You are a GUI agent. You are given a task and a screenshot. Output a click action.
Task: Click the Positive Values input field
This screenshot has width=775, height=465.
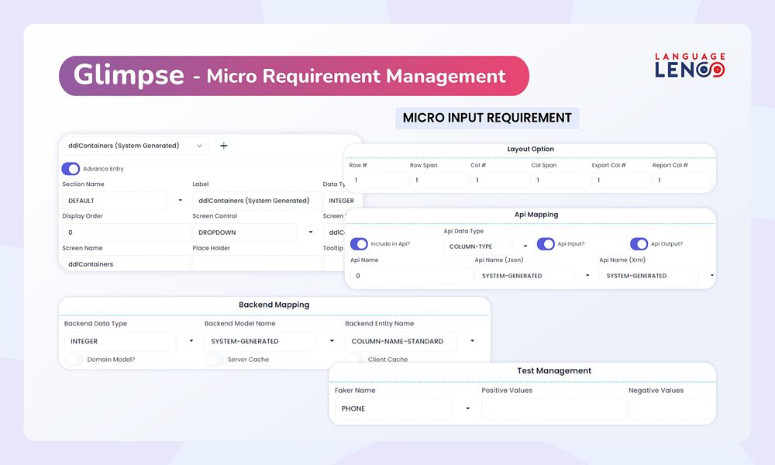coord(553,408)
